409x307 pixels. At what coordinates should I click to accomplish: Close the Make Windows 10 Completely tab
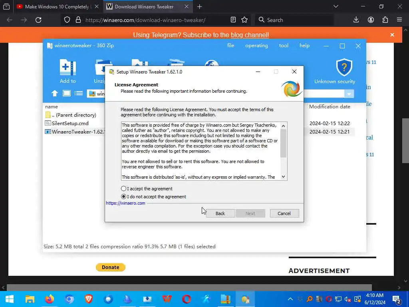97,7
